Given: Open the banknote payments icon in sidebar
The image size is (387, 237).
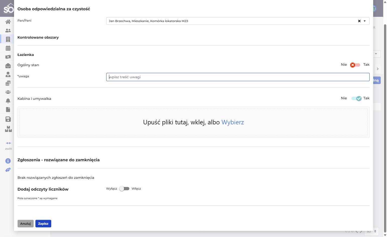Looking at the screenshot, I should coord(8,57).
